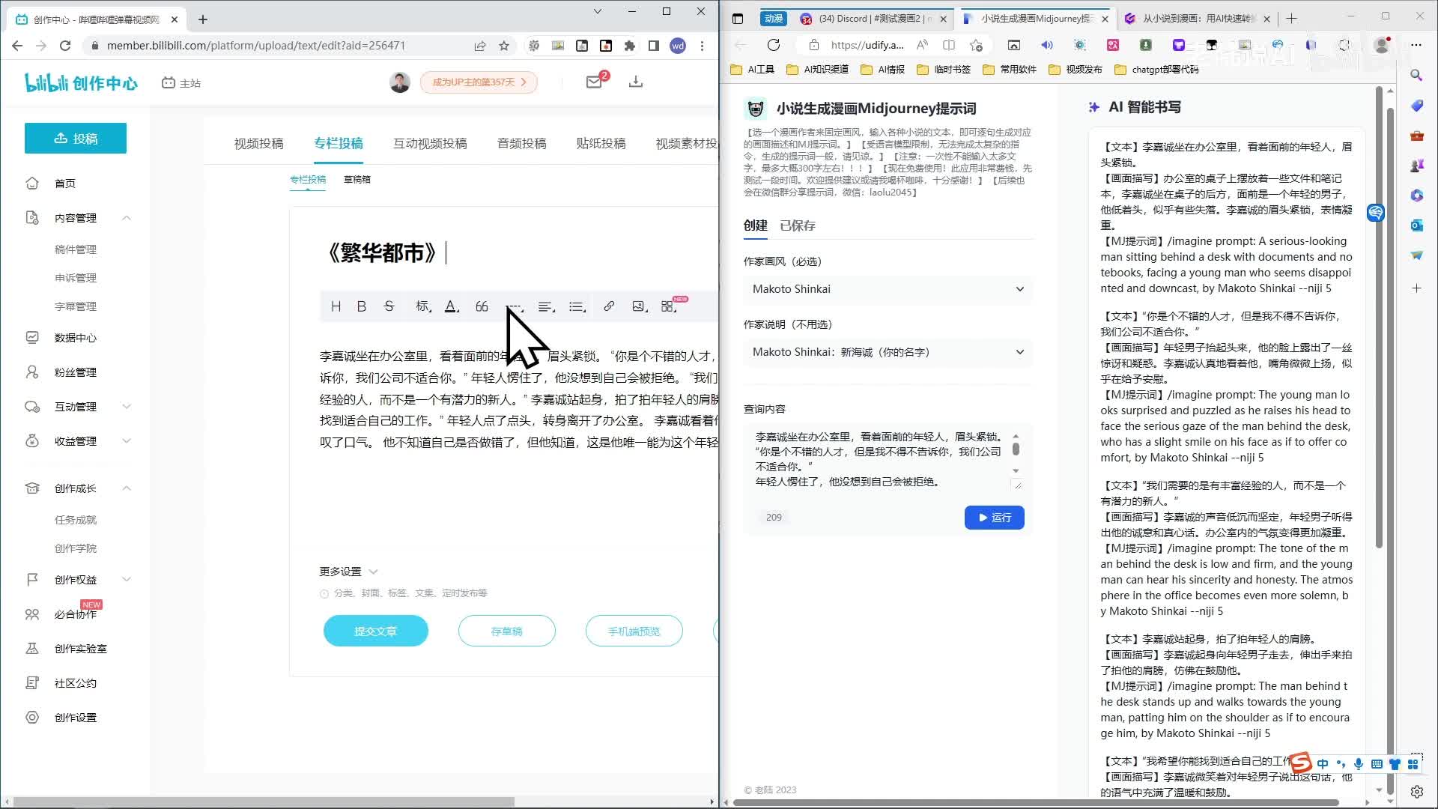This screenshot has width=1438, height=809.
Task: Insert a hyperlink using link icon
Action: 609,306
